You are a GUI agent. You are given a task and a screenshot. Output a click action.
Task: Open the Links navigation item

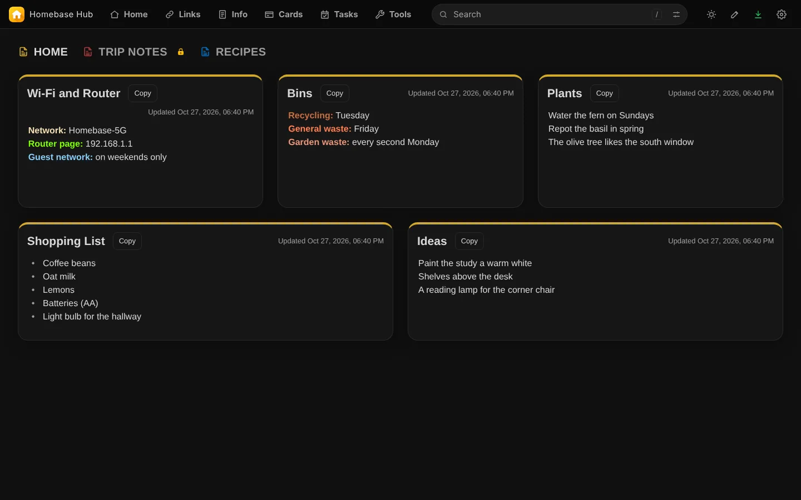183,14
